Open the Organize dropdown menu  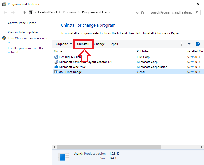tap(64, 44)
